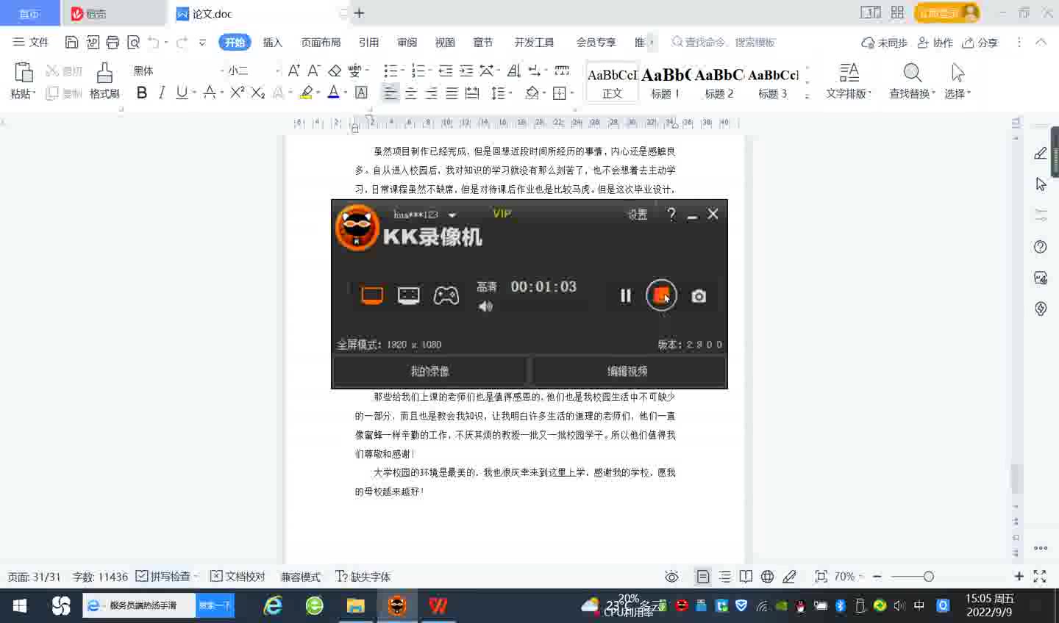Apply the yellow text highlight color
1059x623 pixels.
(307, 93)
